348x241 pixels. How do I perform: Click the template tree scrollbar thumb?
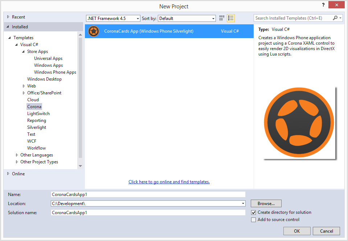coord(80,98)
